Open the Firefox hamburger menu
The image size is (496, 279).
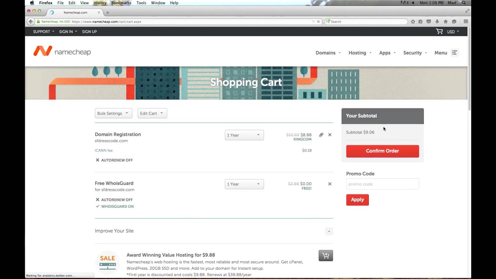tap(466, 22)
